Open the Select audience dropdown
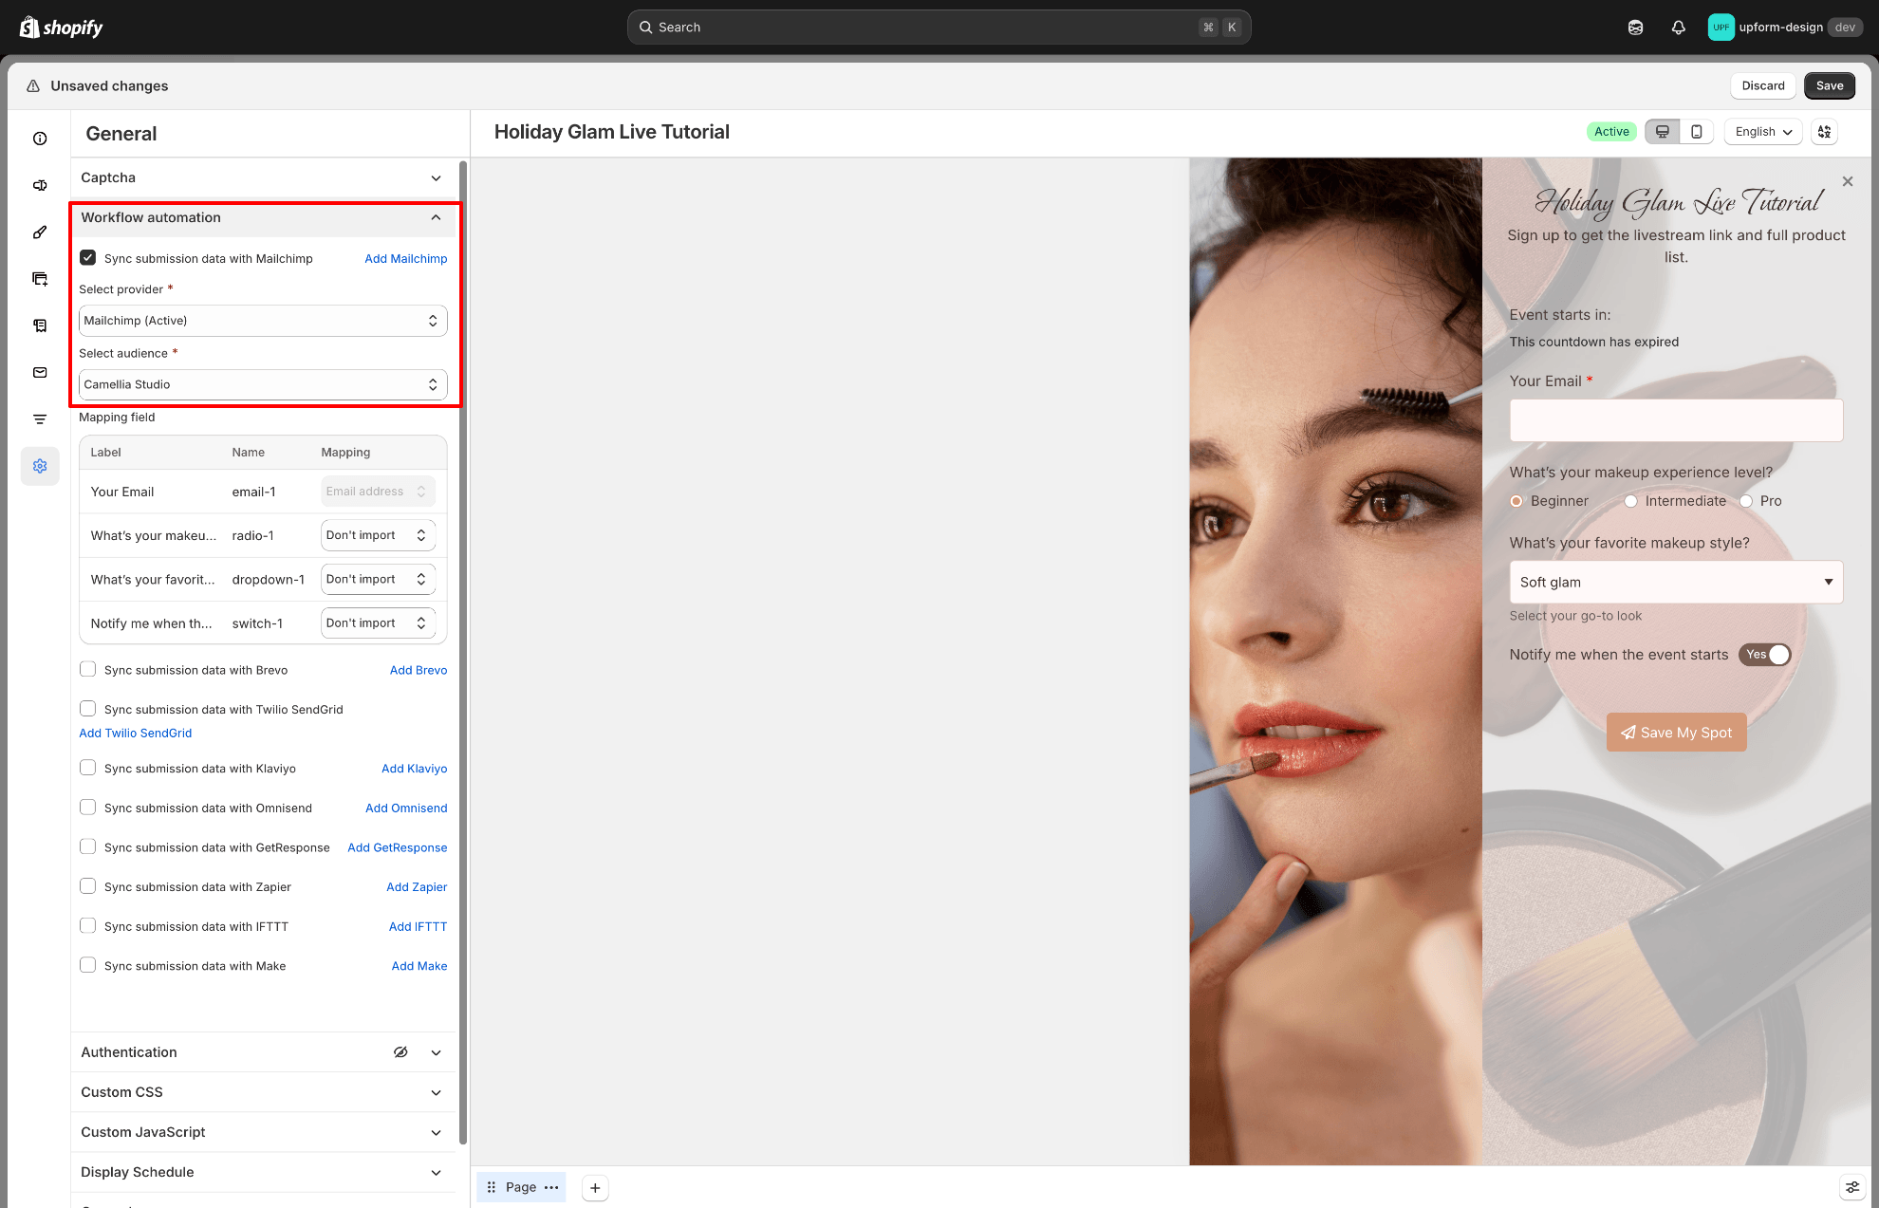The image size is (1879, 1208). pos(263,384)
